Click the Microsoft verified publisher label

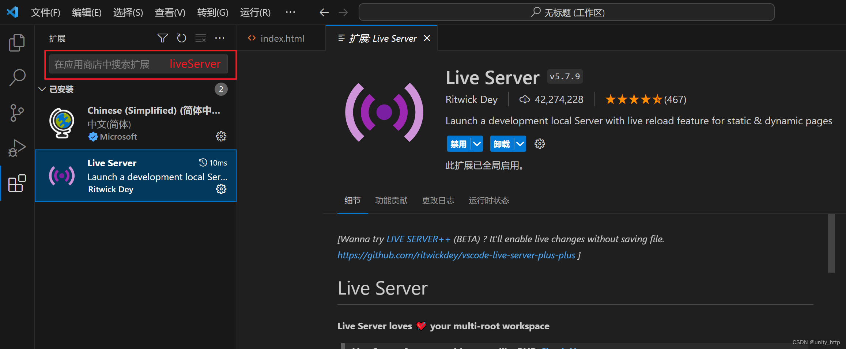118,137
